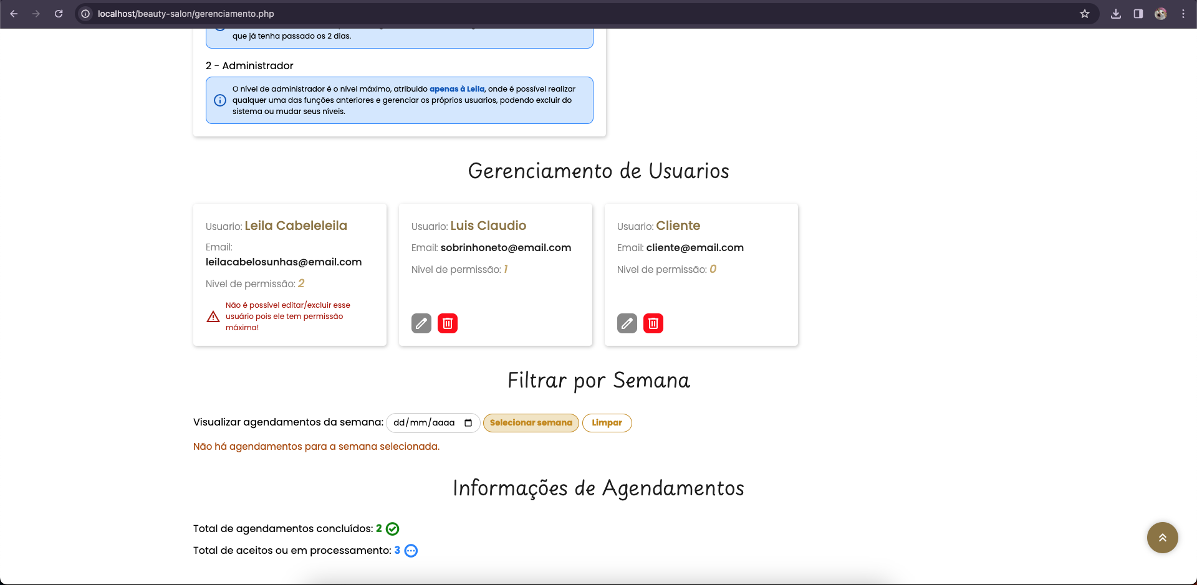
Task: Click the Leila Cabeleleila user name
Action: [296, 226]
